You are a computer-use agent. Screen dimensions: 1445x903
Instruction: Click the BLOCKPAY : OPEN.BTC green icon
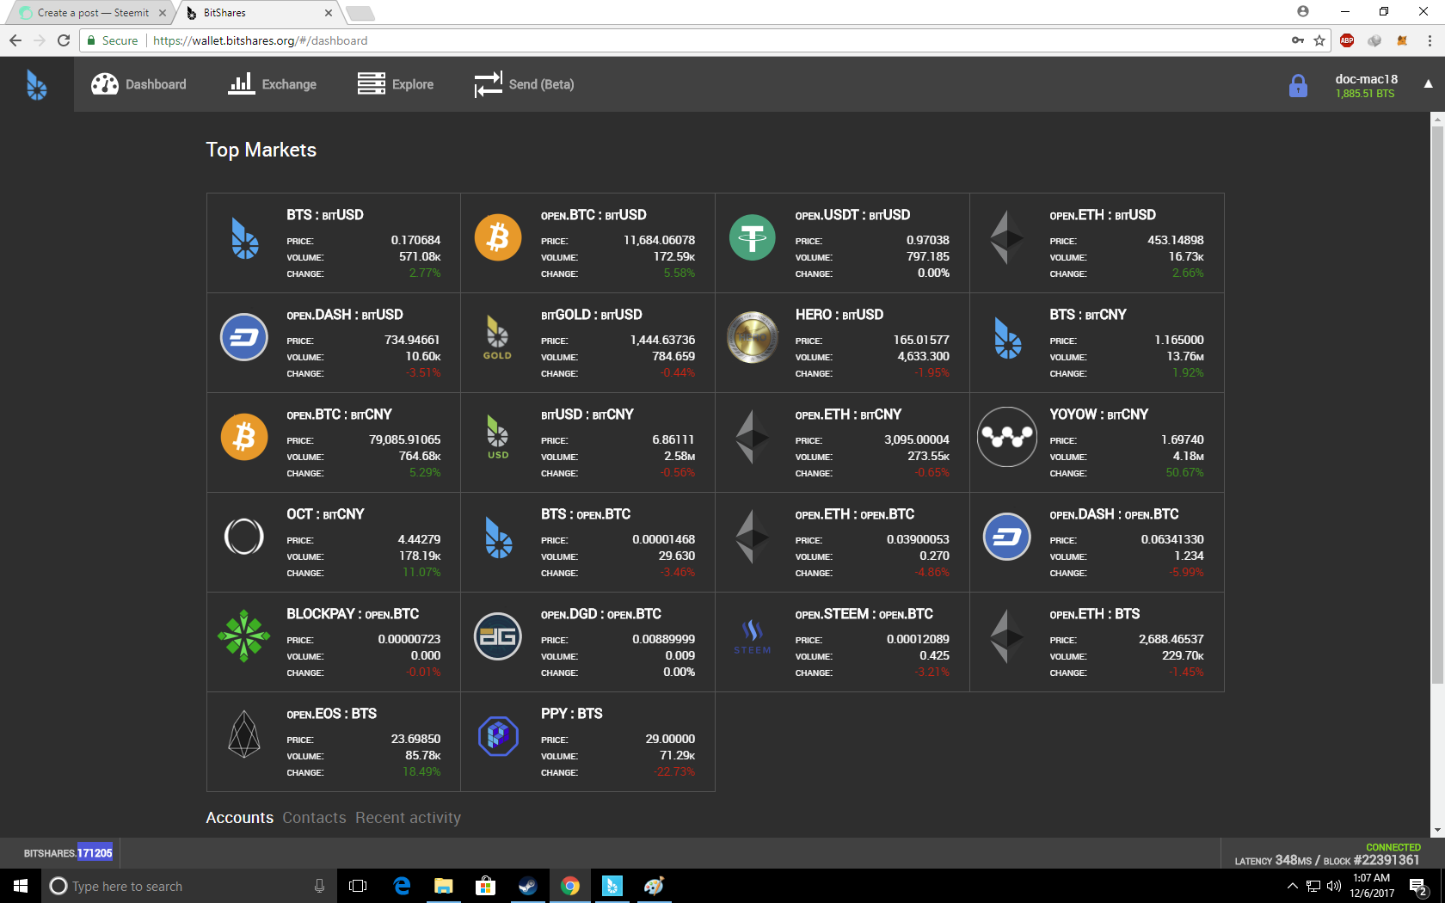coord(244,636)
